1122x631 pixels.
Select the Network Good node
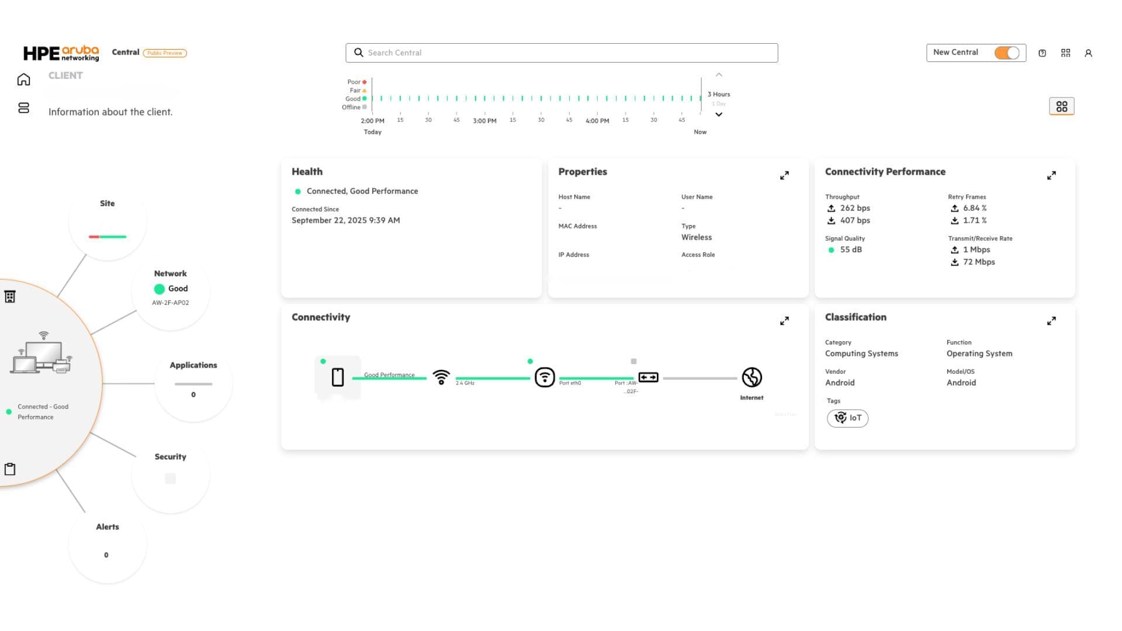(171, 289)
